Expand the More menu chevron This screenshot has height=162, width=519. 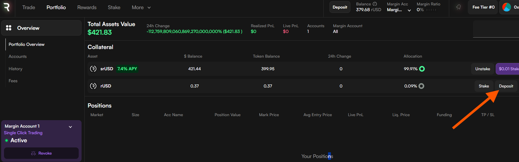tap(149, 8)
